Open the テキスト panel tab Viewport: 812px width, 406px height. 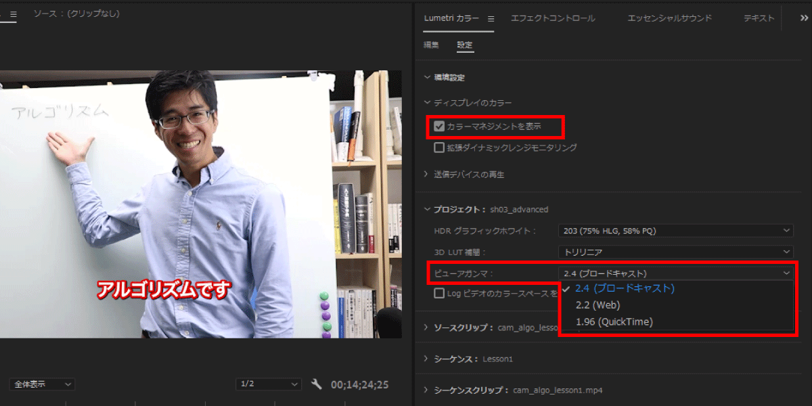pyautogui.click(x=759, y=18)
